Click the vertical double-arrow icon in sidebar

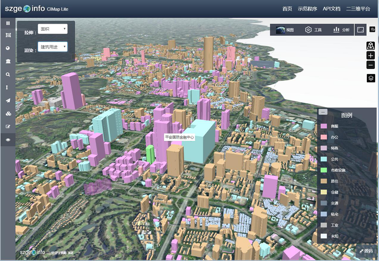[x=8, y=88]
